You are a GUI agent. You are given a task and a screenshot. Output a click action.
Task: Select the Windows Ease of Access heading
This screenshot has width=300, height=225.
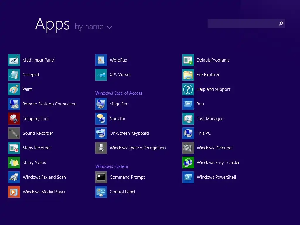(x=119, y=93)
